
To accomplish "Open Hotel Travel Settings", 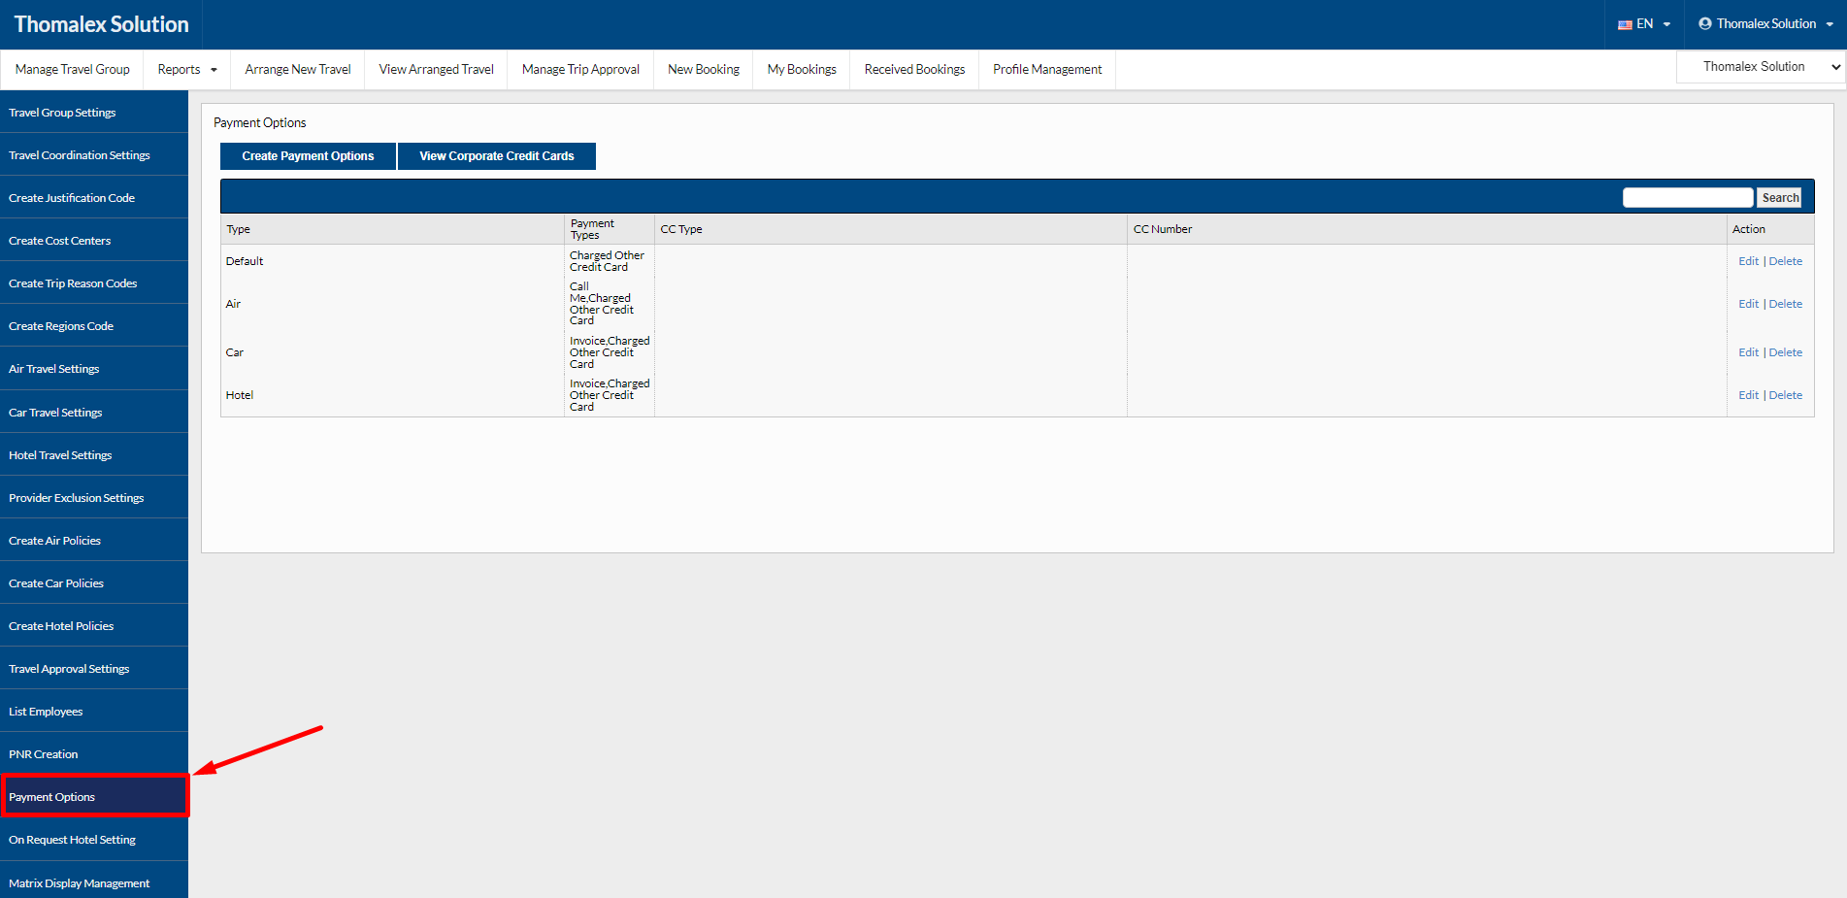I will [x=94, y=455].
